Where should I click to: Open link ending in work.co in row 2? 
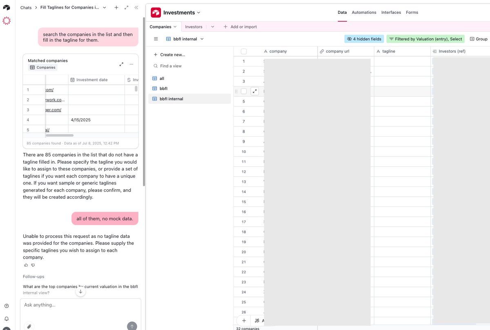55,100
